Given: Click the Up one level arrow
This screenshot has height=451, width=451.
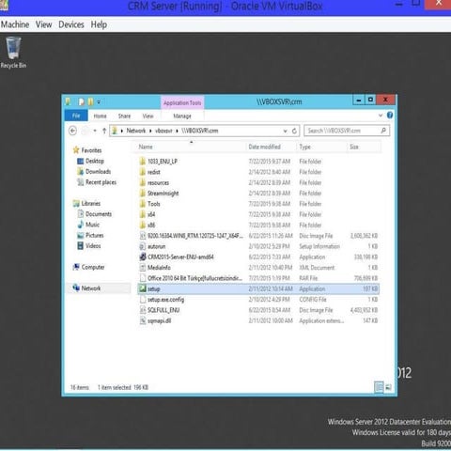Looking at the screenshot, I should click(x=104, y=131).
